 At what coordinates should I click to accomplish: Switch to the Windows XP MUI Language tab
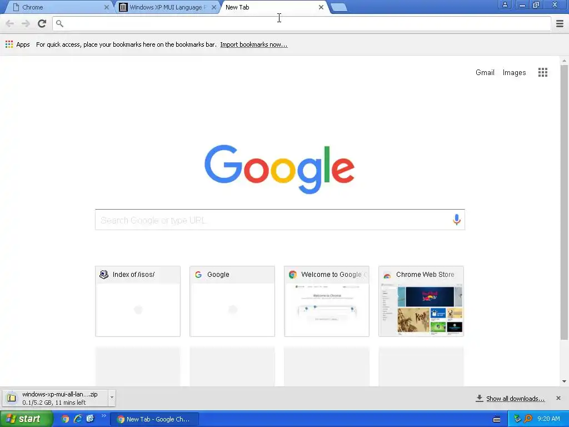(x=168, y=7)
